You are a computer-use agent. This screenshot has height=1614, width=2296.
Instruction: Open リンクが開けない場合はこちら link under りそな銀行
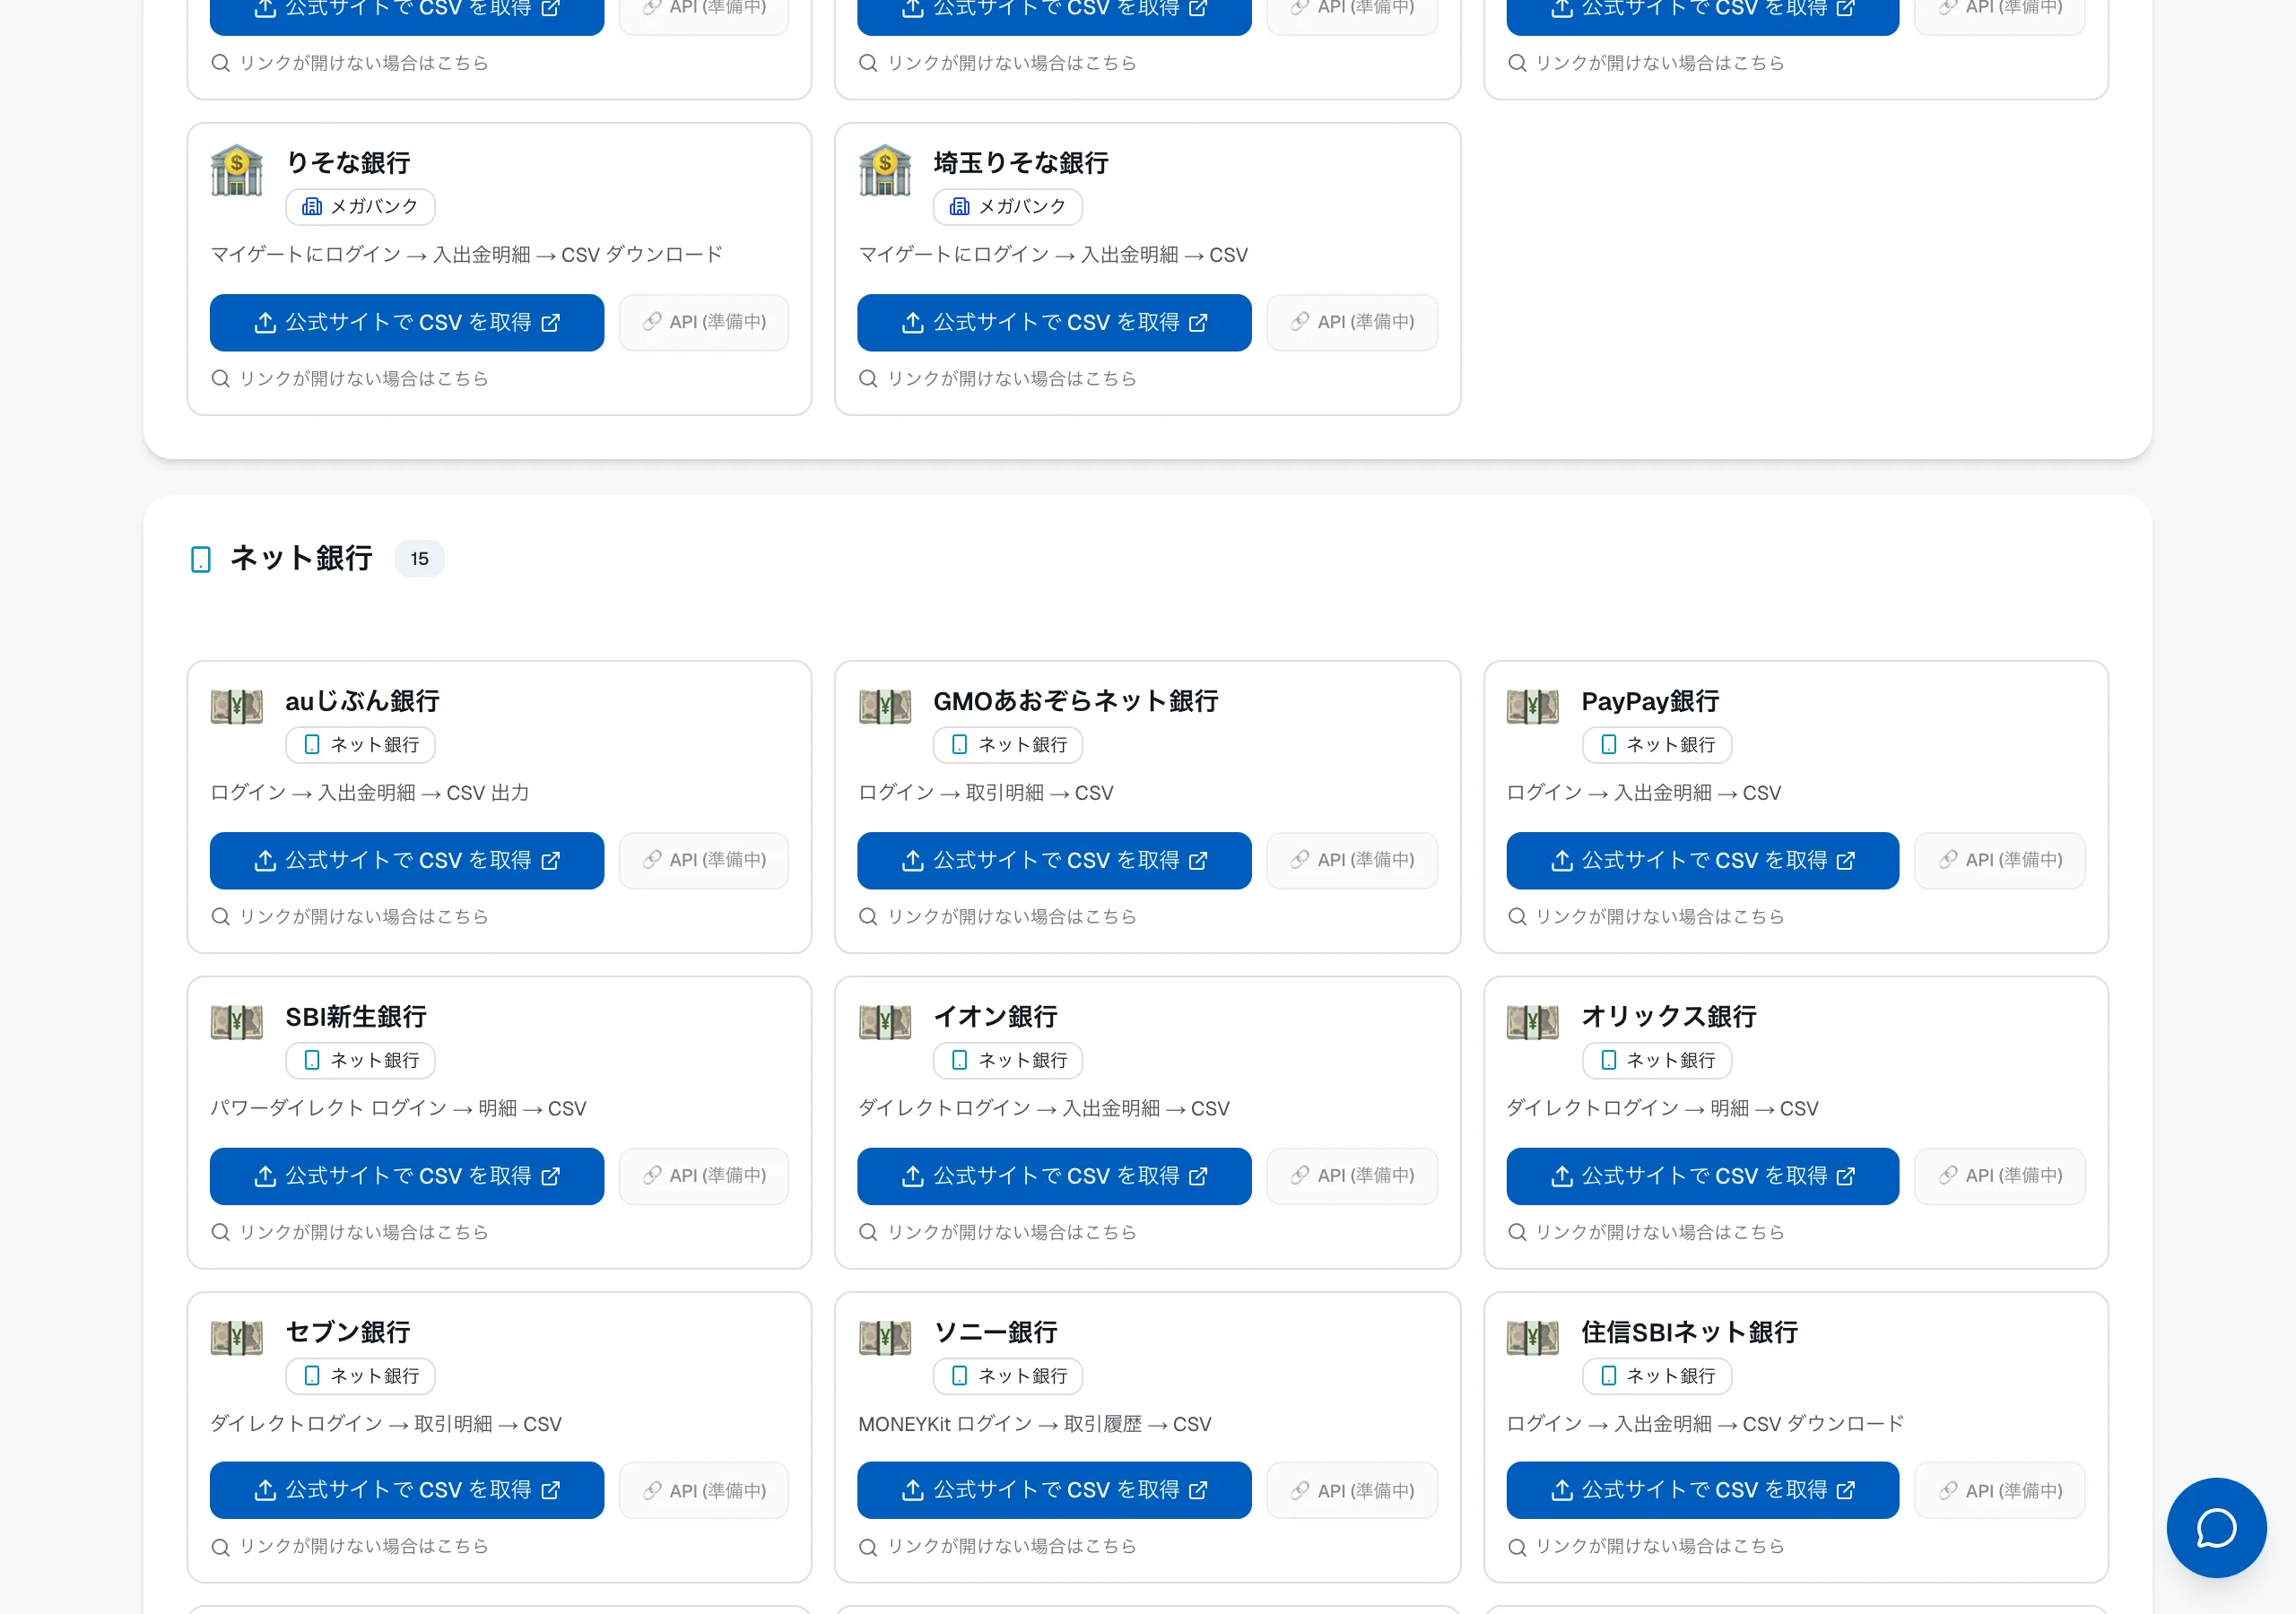[x=364, y=378]
